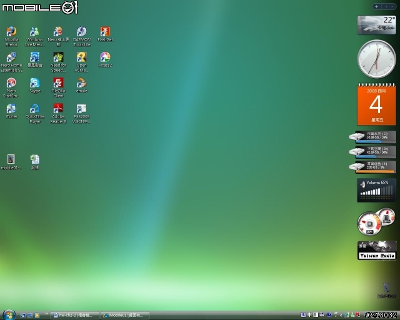Viewport: 400px width, 320px height.
Task: Click the C: drive usage gadget
Action: 372,137
